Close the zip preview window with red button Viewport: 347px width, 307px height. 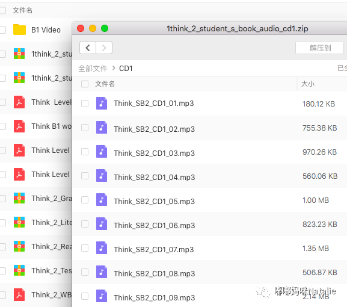pos(81,28)
